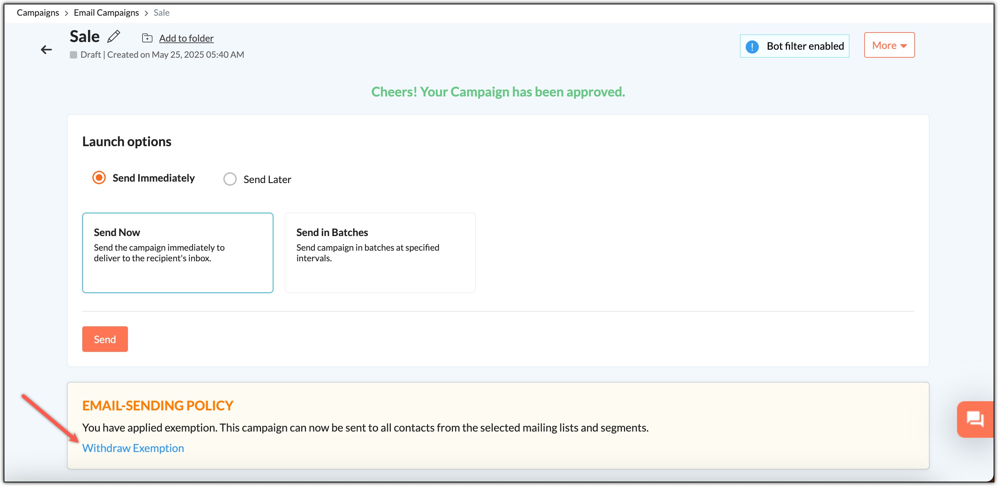Go to Campaigns in the breadcrumb
This screenshot has height=486, width=998.
pos(38,13)
